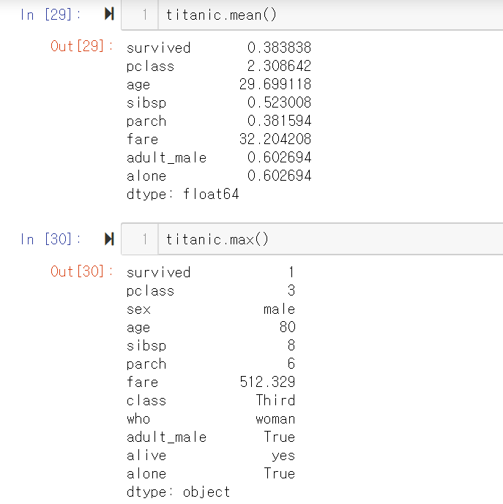Click the max sibsp value 8

pyautogui.click(x=291, y=345)
